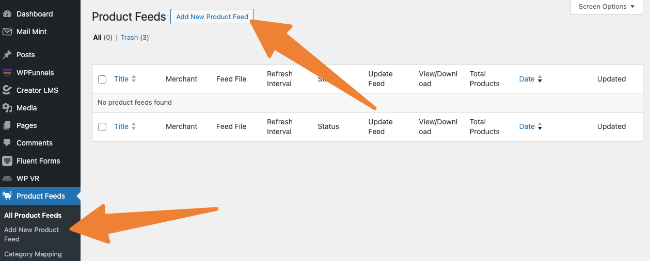Viewport: 650px width, 261px height.
Task: Open Category Mapping submenu item
Action: tap(33, 254)
